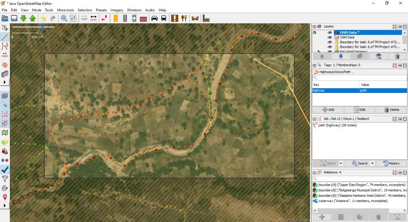Collapse the Layers panel with its arrow

click(x=314, y=26)
